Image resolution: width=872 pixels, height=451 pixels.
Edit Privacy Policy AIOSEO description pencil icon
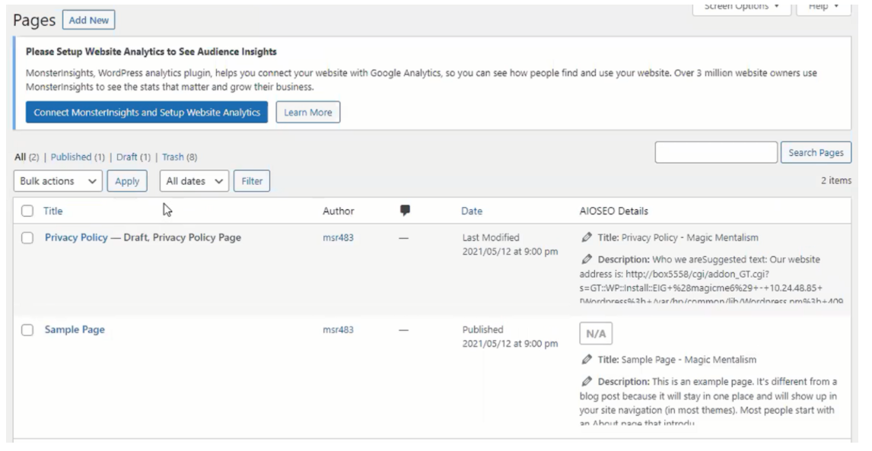tap(587, 259)
